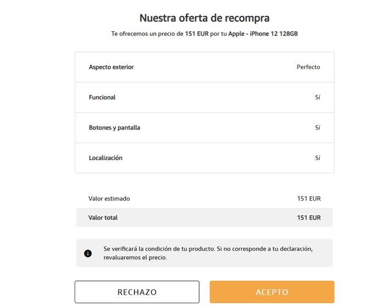Select "Sí" in the Botones y pantalla row

[x=317, y=128]
